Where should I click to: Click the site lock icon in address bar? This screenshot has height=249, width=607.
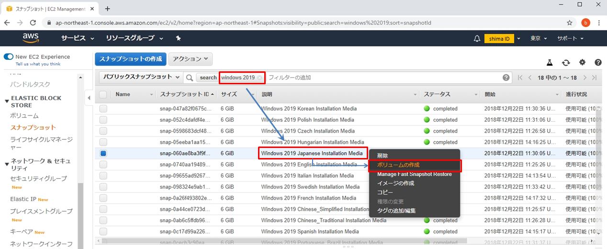click(x=49, y=23)
